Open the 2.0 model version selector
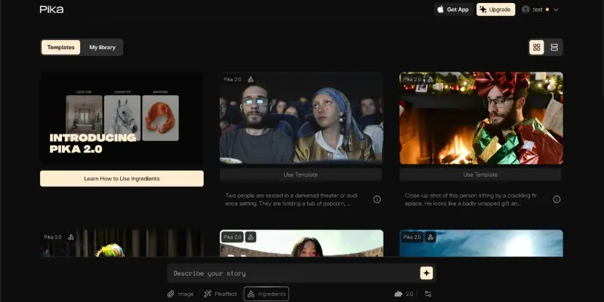This screenshot has height=302, width=604. coord(404,294)
